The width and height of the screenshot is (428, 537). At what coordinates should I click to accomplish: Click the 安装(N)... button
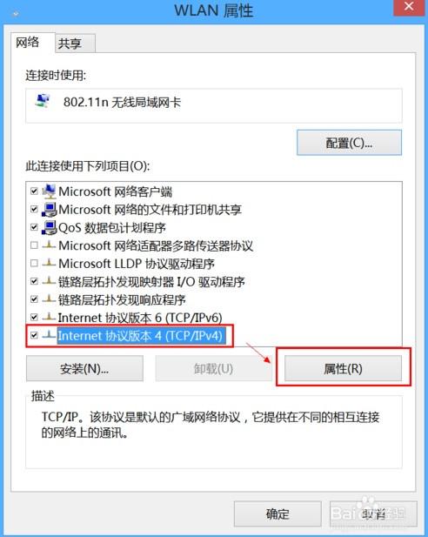click(84, 368)
